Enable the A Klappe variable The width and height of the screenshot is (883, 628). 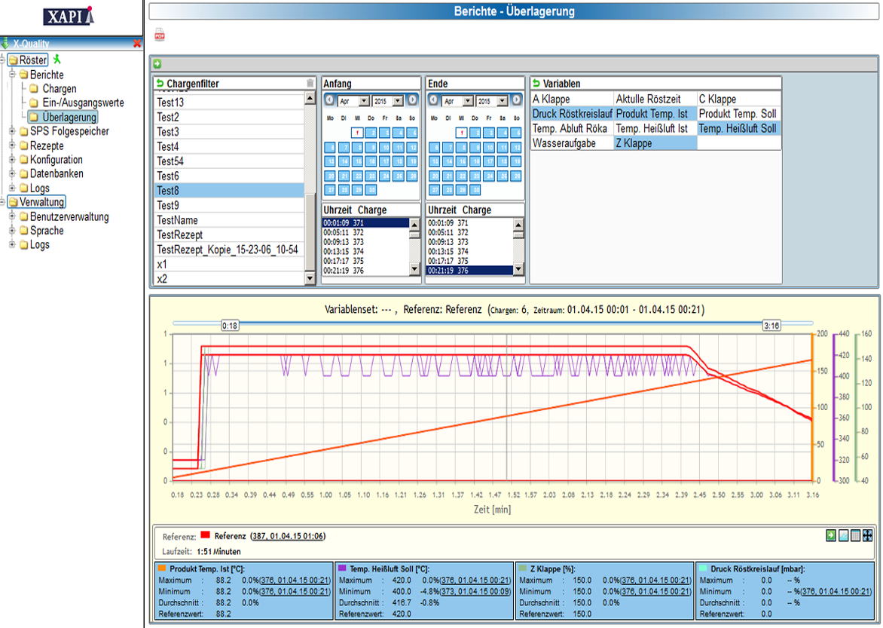[572, 100]
